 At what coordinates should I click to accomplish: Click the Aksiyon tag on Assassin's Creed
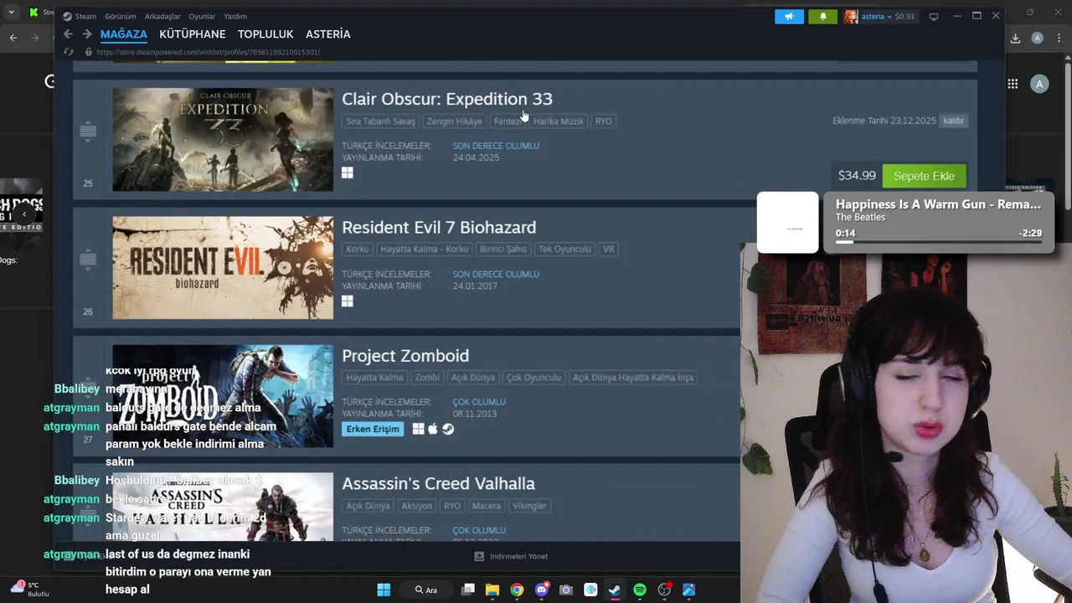coord(416,506)
